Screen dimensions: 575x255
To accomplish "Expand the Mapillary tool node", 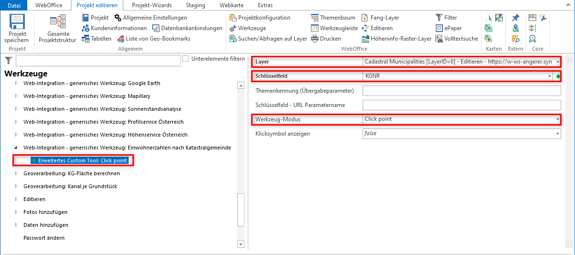I will coord(16,96).
